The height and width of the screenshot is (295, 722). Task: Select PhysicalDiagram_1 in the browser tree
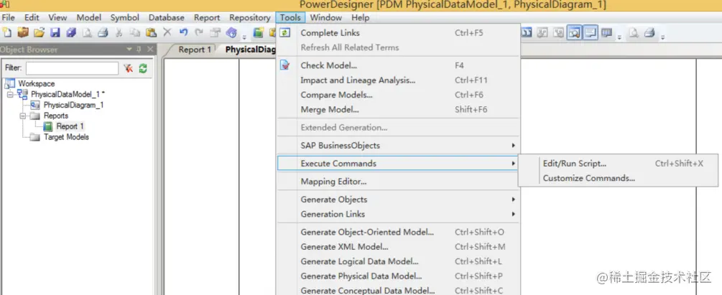pyautogui.click(x=74, y=105)
